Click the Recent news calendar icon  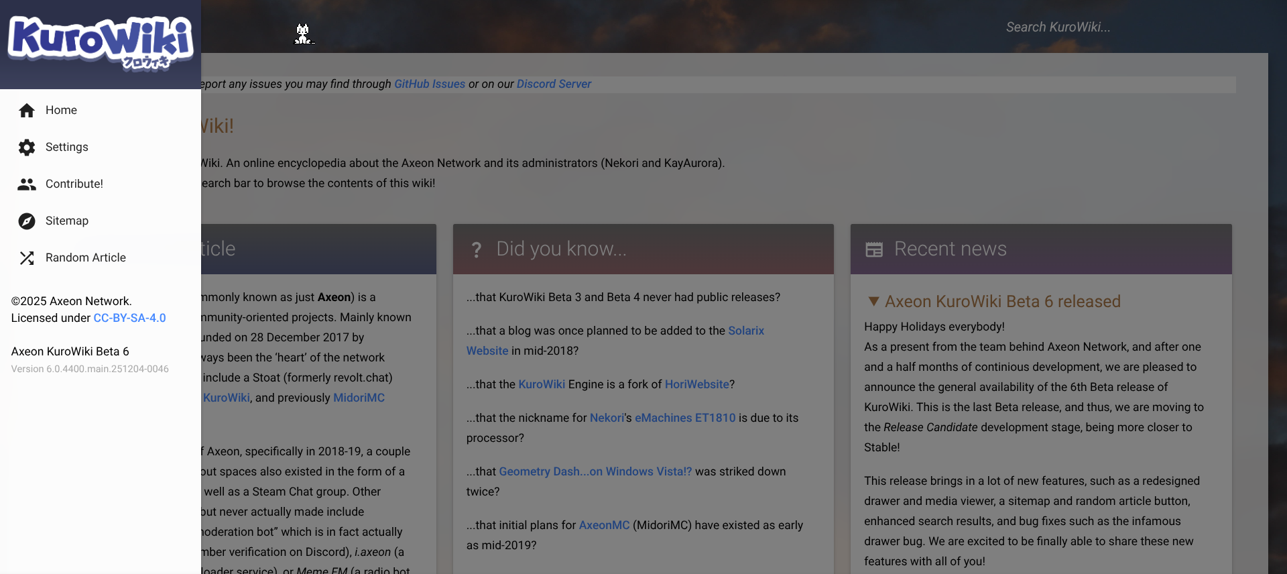[874, 249]
